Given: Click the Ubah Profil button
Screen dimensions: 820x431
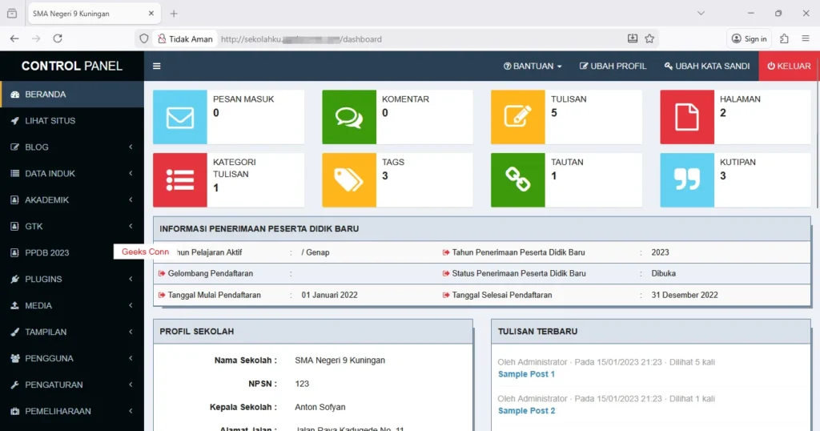Looking at the screenshot, I should (x=613, y=66).
